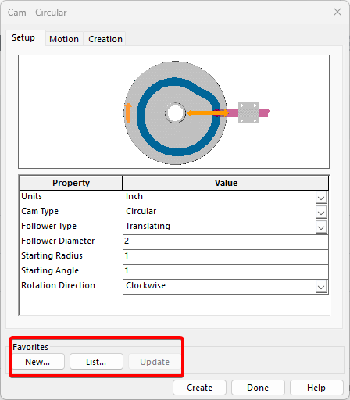Viewport: 350px width, 400px height.
Task: Click the circular cam preview image
Action: point(173,112)
